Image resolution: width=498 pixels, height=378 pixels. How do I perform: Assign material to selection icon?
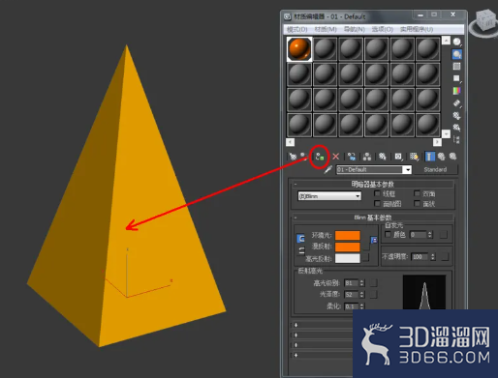tap(320, 157)
